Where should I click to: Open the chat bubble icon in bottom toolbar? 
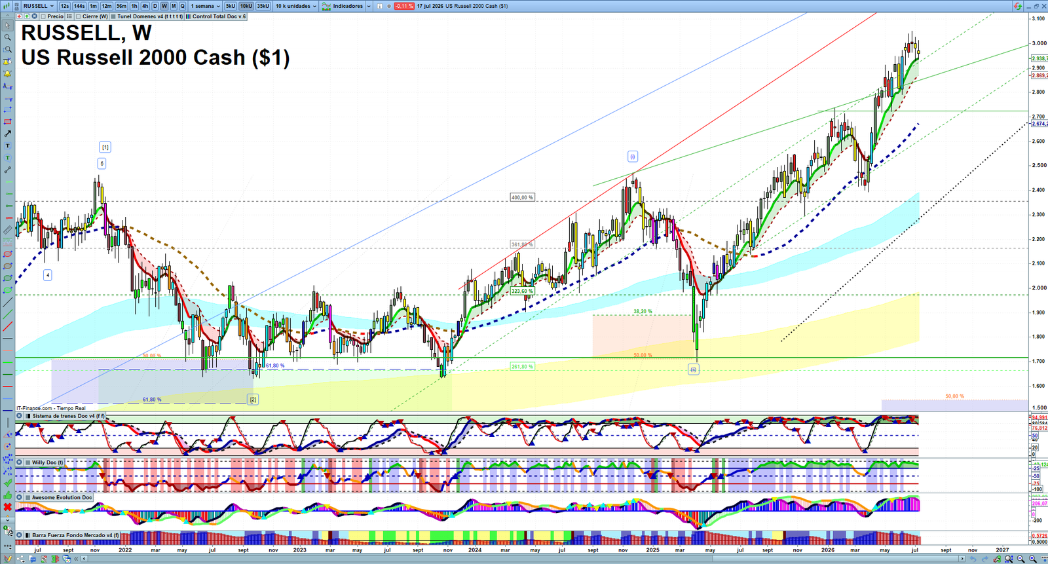(x=33, y=559)
